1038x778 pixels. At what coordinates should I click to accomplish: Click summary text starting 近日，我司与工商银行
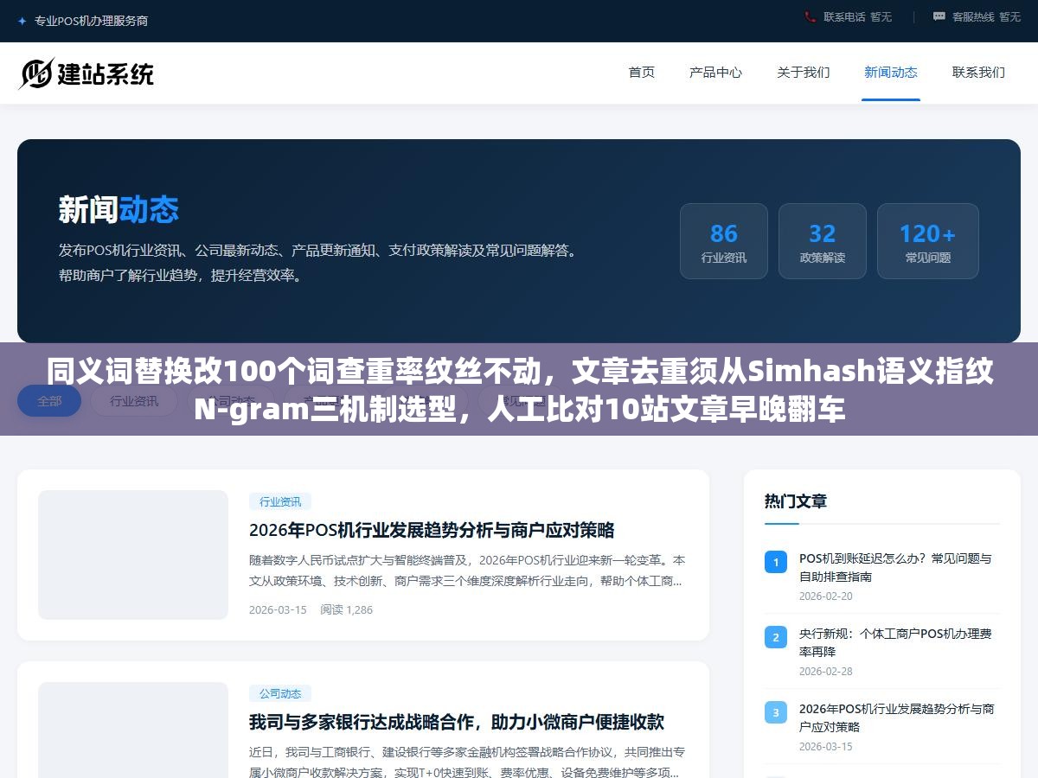pyautogui.click(x=467, y=762)
